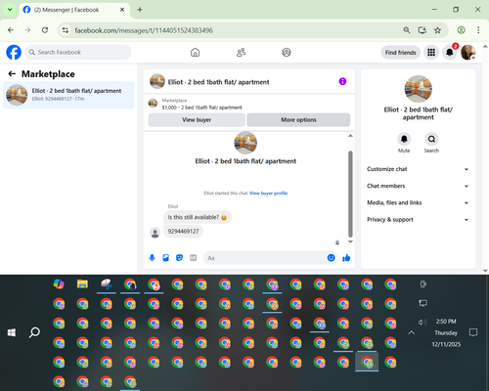
Task: Click the large listing photo in right panel
Action: [418, 89]
